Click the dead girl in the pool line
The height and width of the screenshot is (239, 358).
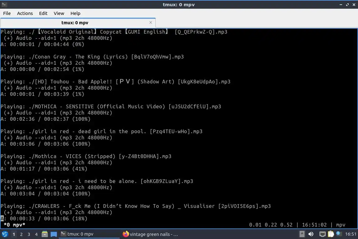pyautogui.click(x=101, y=132)
